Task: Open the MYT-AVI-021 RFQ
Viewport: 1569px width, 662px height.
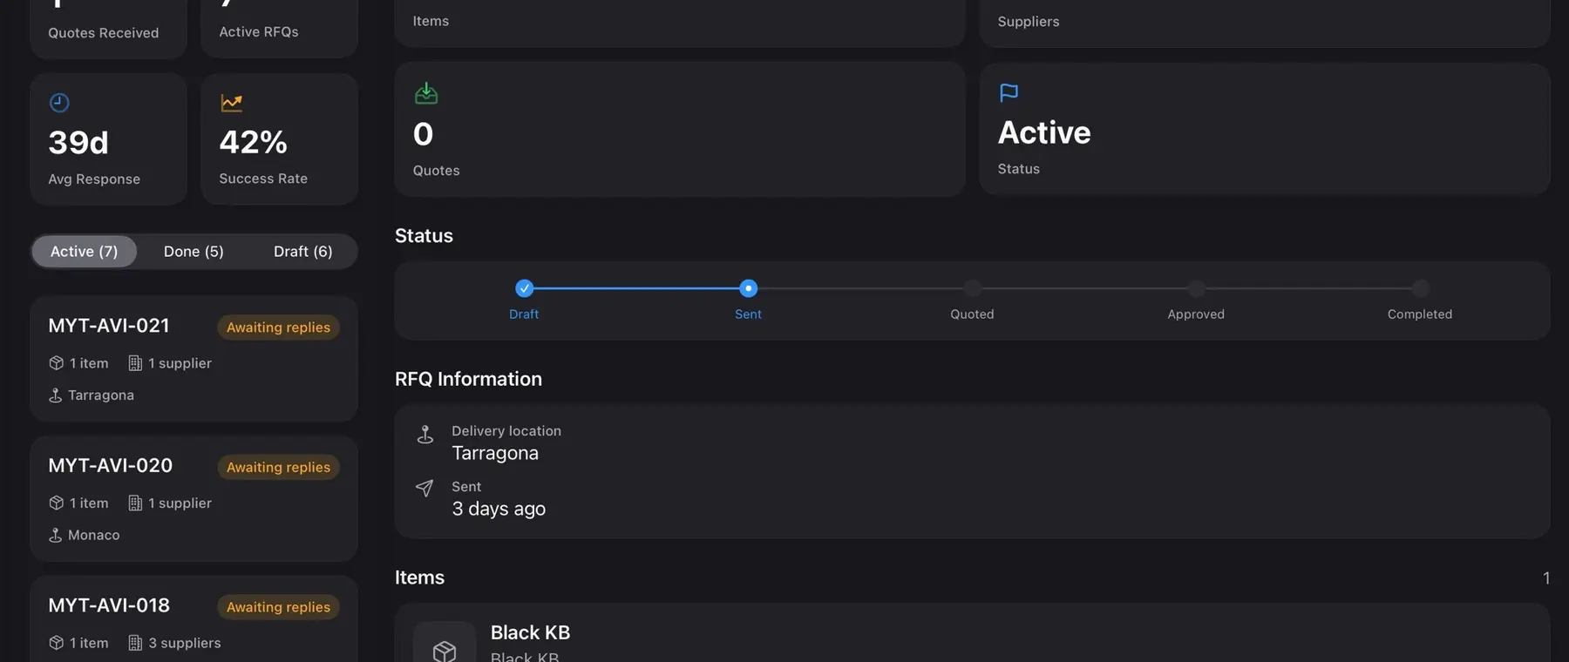Action: (x=194, y=359)
